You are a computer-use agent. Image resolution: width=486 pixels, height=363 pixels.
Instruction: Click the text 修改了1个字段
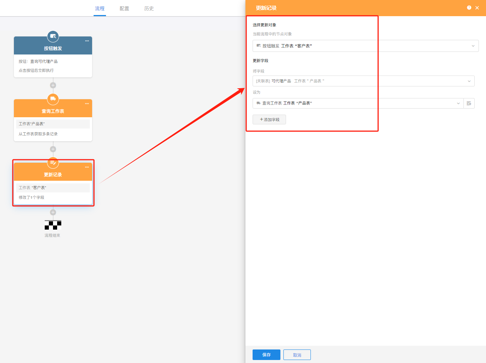32,197
